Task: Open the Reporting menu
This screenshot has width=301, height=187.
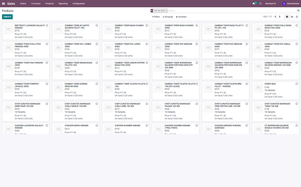Action: click(x=63, y=3)
